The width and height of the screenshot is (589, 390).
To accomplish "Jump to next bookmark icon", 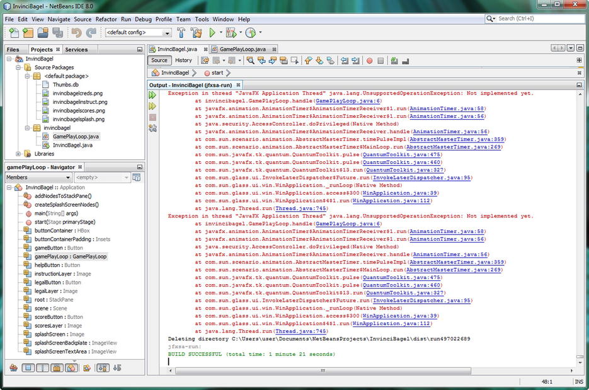I will click(x=319, y=60).
